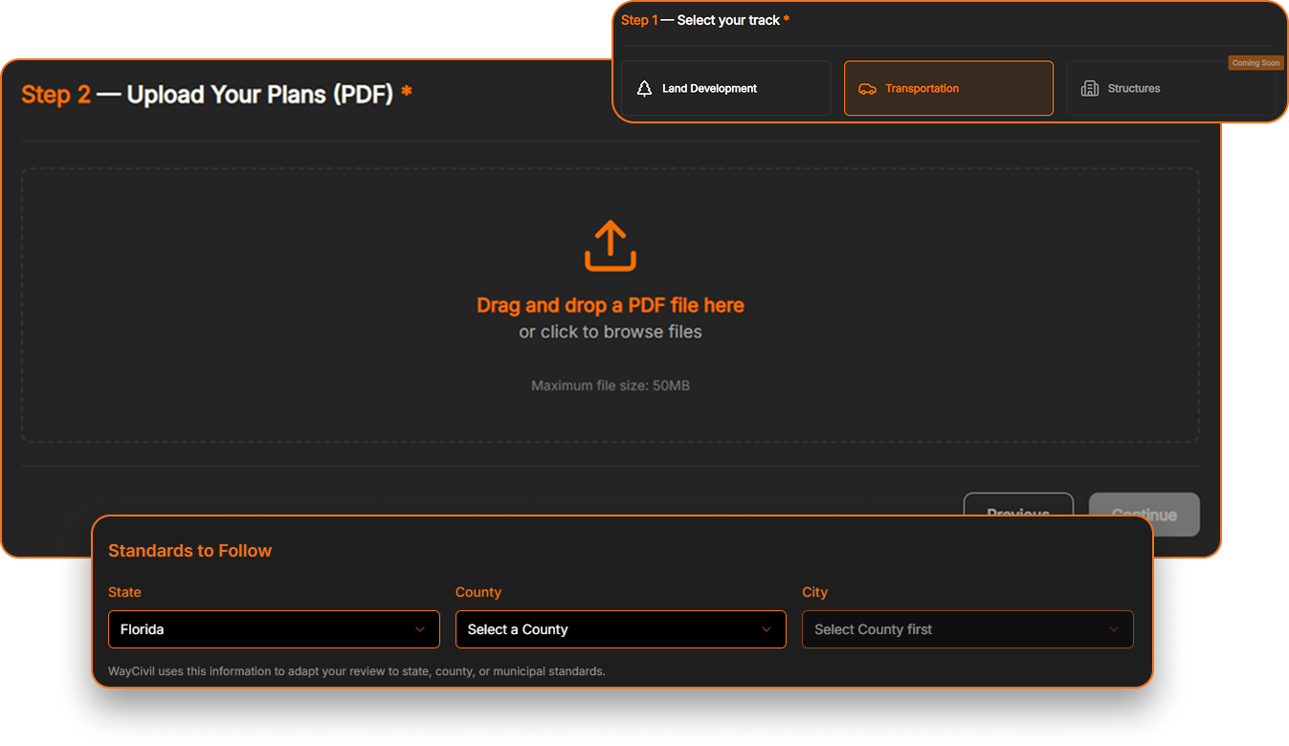Pick the Structures track label
The width and height of the screenshot is (1289, 746).
pyautogui.click(x=1134, y=89)
